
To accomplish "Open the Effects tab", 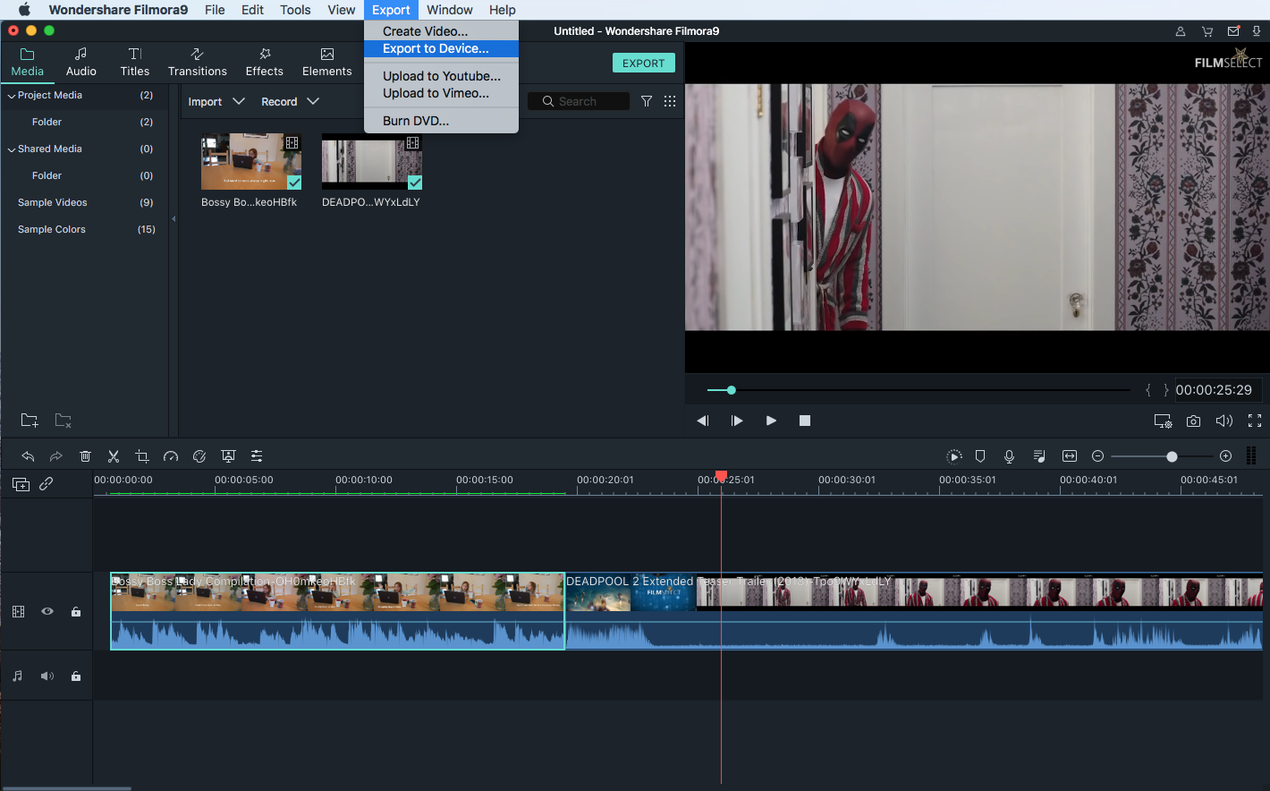I will [x=265, y=63].
